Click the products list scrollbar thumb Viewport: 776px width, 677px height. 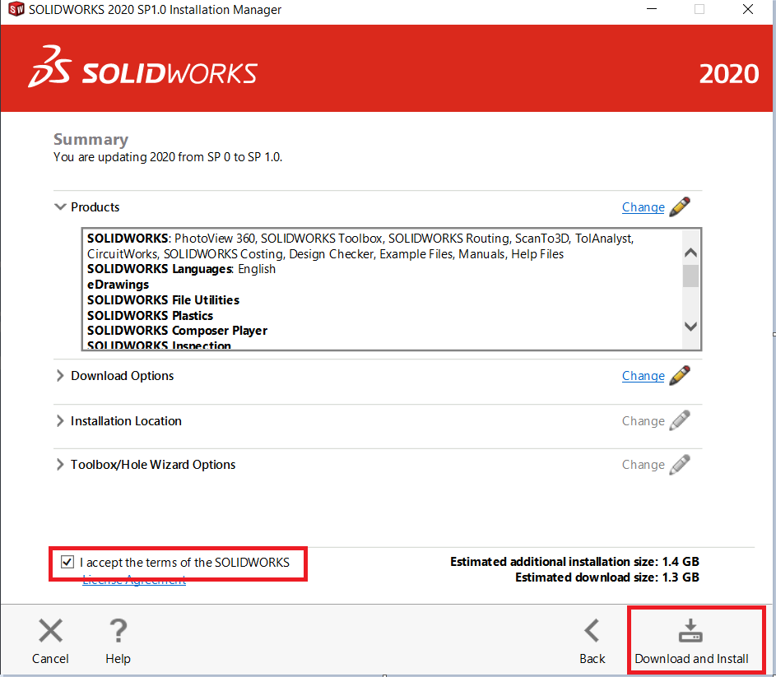click(690, 276)
